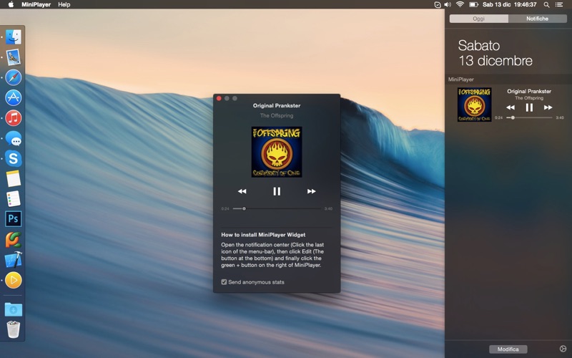
Task: Skip to next track in MiniPlayer window
Action: [311, 191]
